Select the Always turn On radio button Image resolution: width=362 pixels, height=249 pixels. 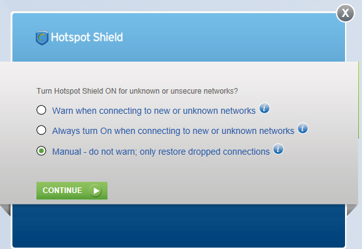tap(41, 130)
